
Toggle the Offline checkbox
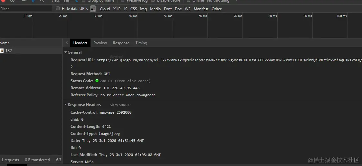pyautogui.click(x=188, y=1)
